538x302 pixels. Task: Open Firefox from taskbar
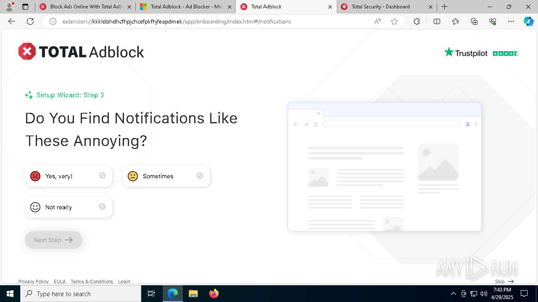[214, 294]
